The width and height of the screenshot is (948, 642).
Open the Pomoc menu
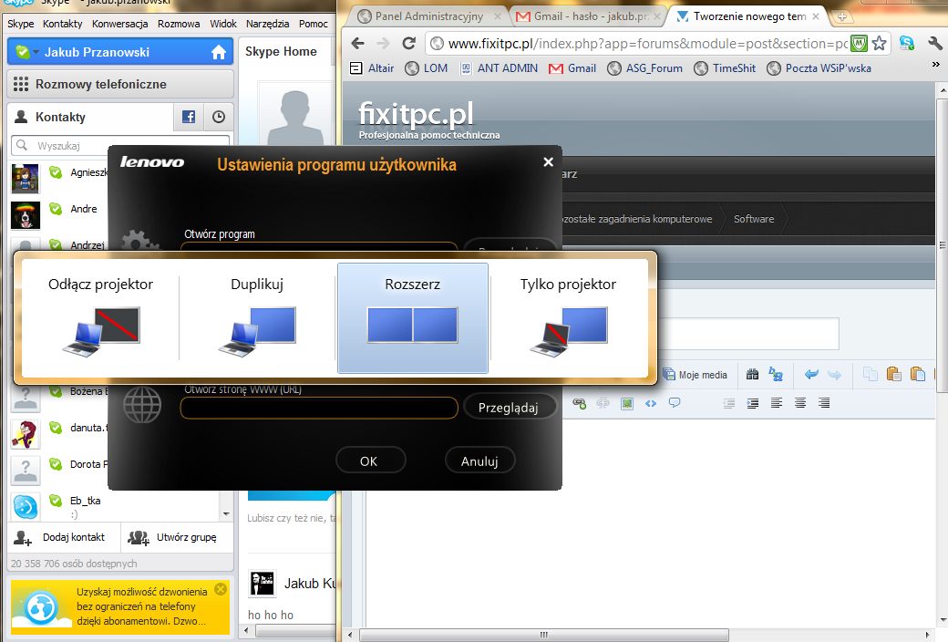click(x=313, y=24)
